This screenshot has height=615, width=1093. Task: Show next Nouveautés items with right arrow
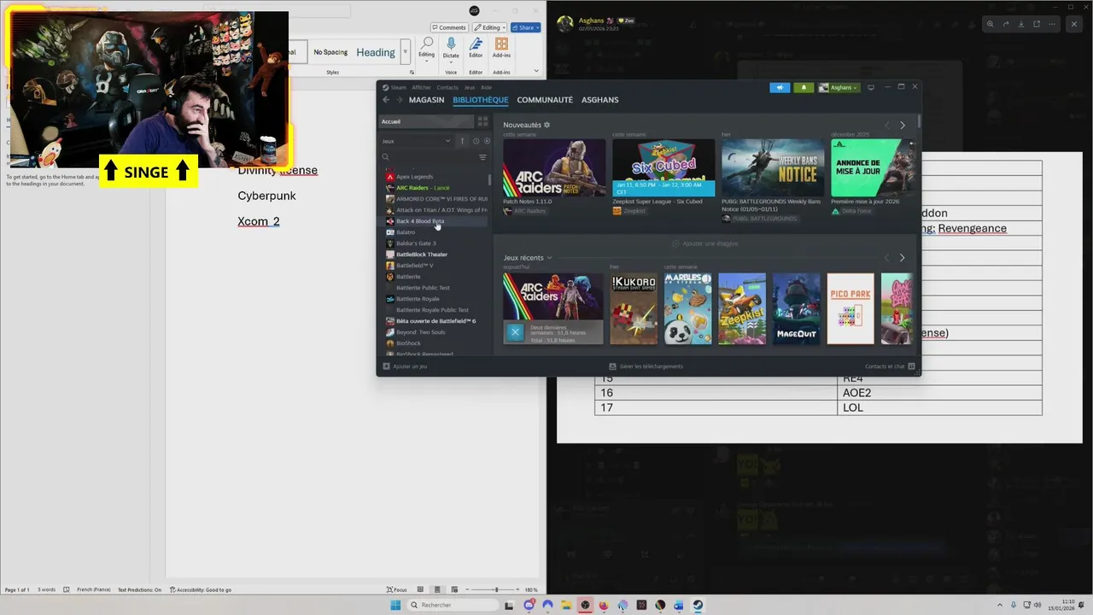coord(903,125)
